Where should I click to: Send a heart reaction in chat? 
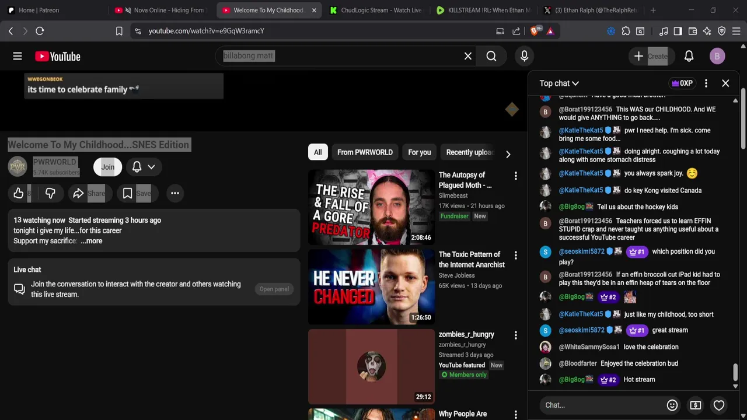[719, 405]
